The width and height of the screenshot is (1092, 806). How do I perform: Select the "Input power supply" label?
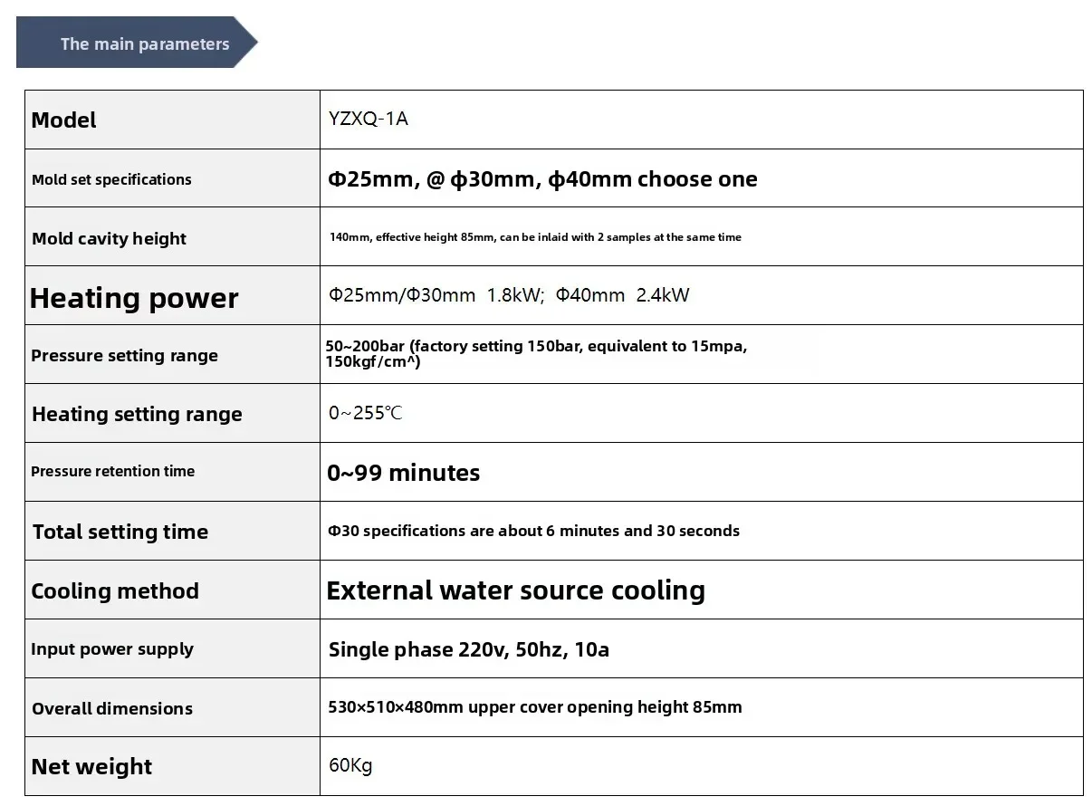[x=112, y=648]
